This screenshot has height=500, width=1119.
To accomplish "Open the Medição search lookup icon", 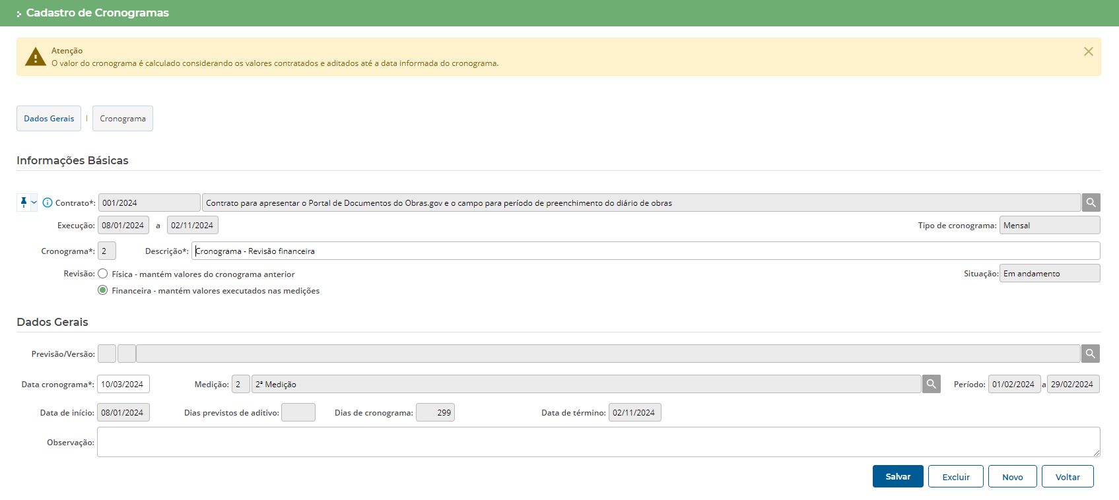I will (931, 384).
